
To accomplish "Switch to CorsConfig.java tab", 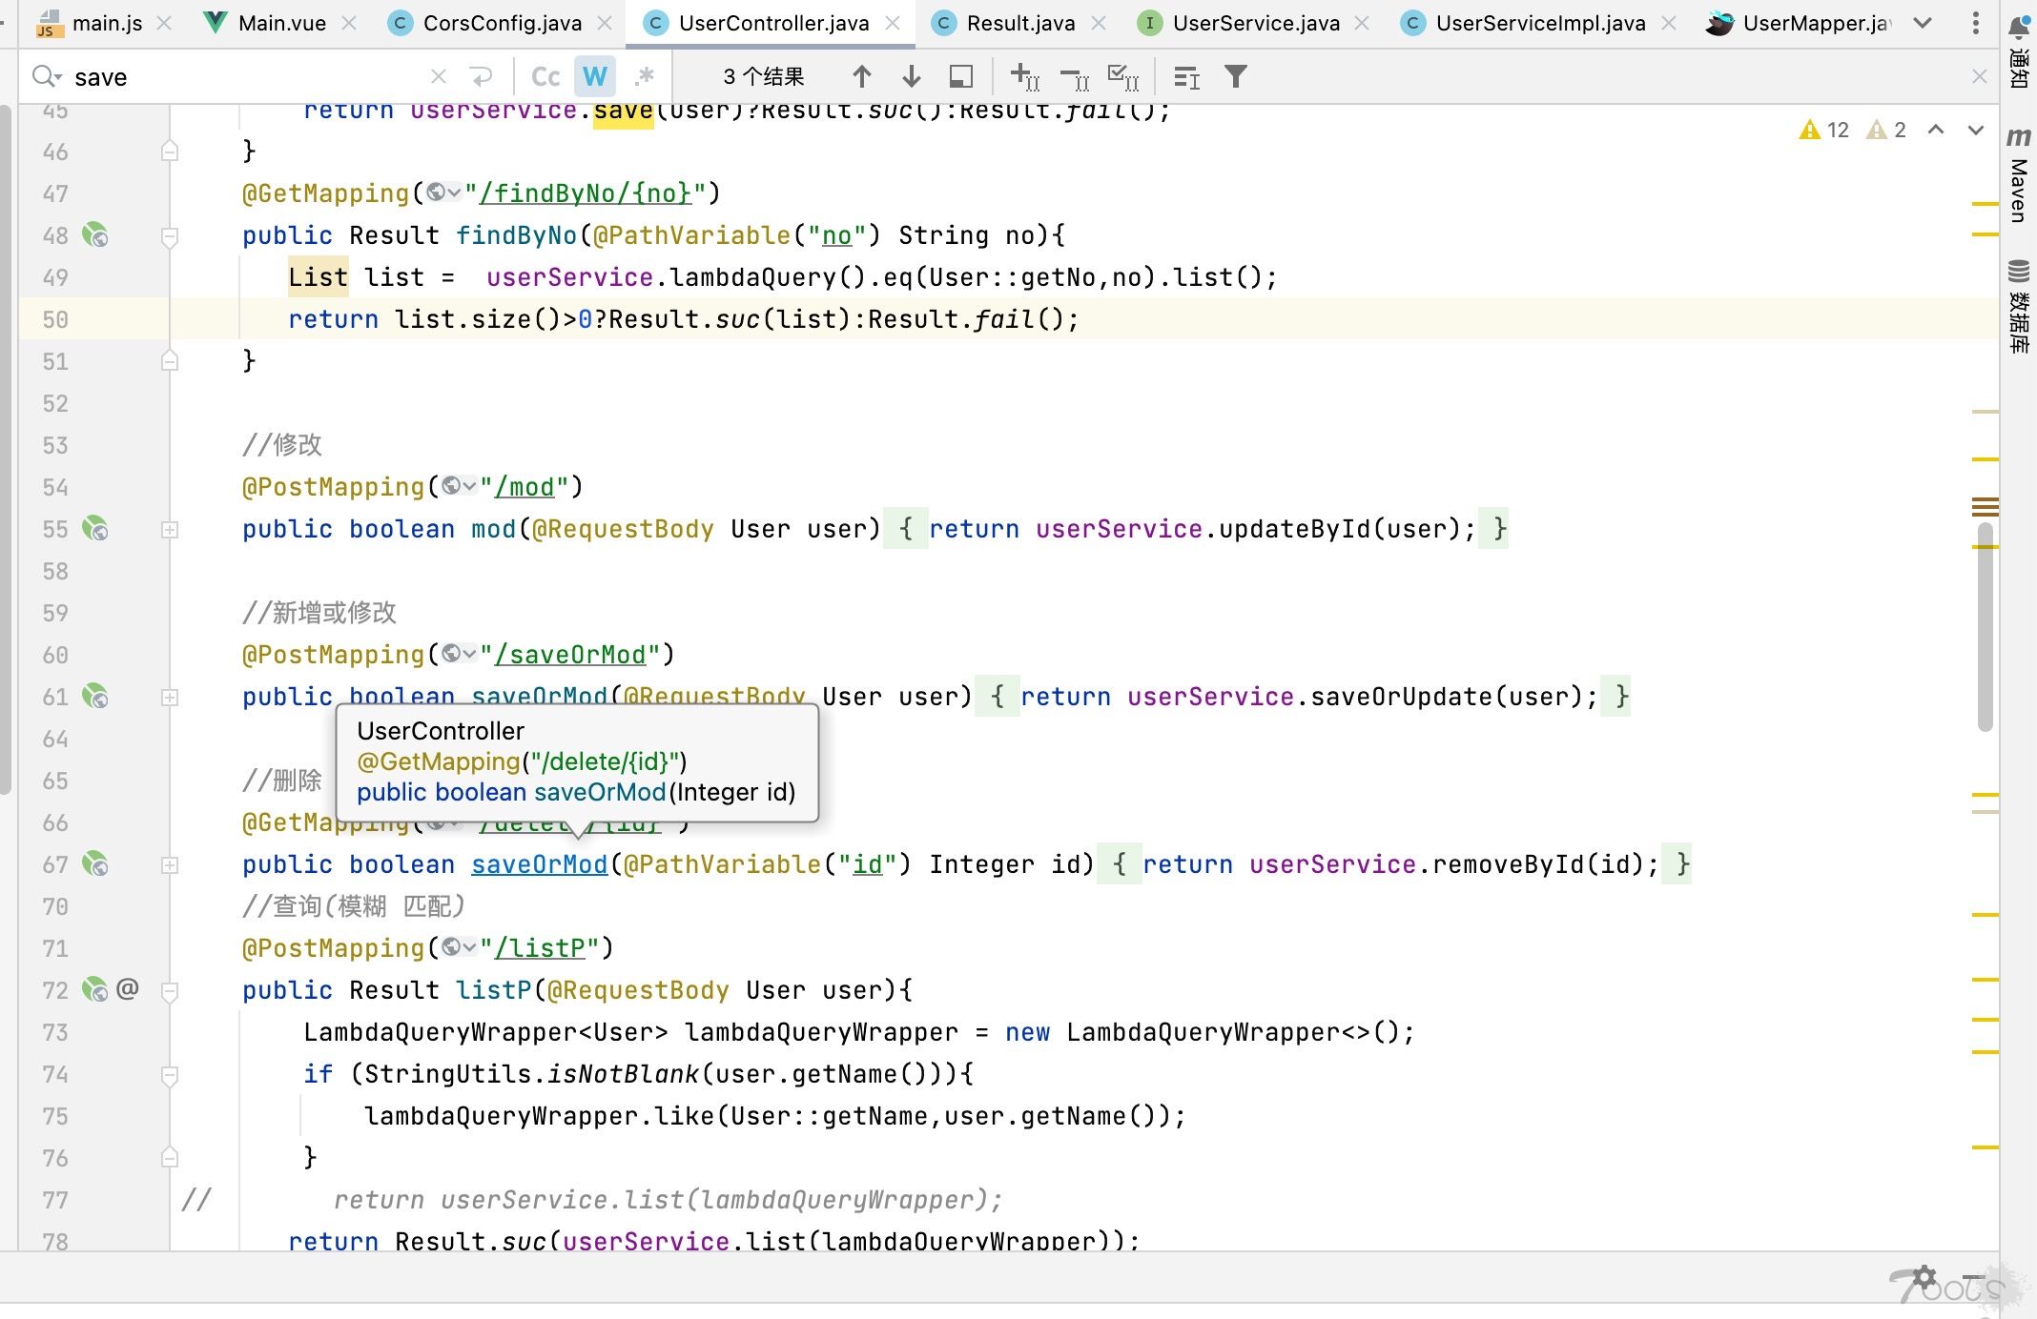I will coord(485,23).
